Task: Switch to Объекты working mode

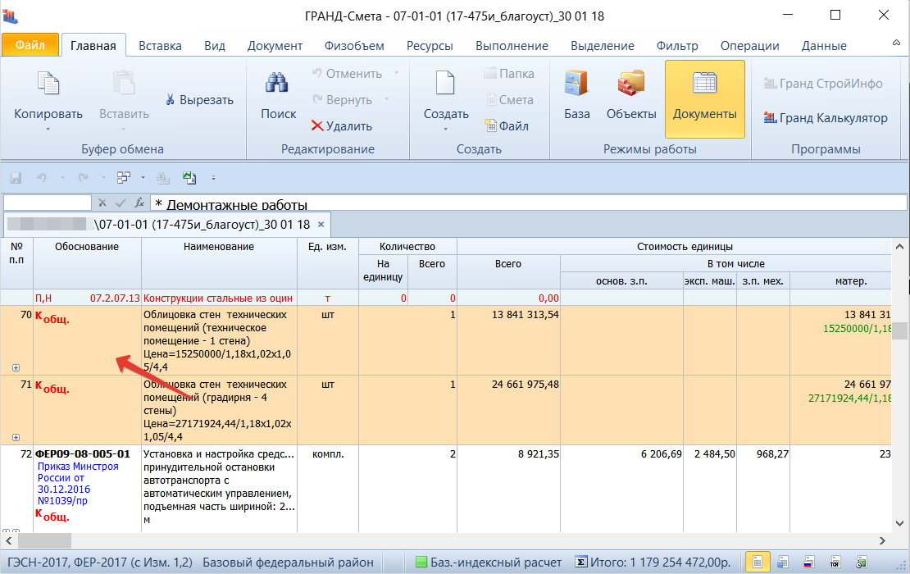Action: click(630, 97)
